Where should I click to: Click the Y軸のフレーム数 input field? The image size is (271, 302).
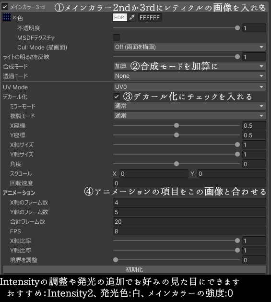coord(189,212)
